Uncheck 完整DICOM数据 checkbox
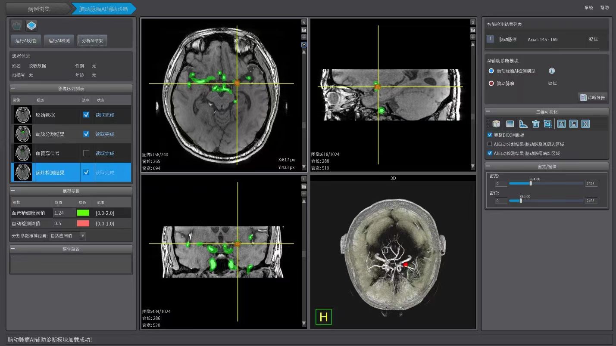This screenshot has height=346, width=616. coord(490,135)
